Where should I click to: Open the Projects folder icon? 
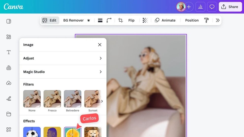(x=9, y=114)
